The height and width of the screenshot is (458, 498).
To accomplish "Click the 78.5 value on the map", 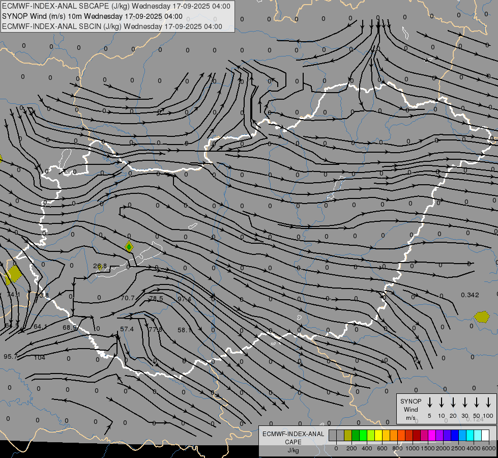I will (156, 298).
